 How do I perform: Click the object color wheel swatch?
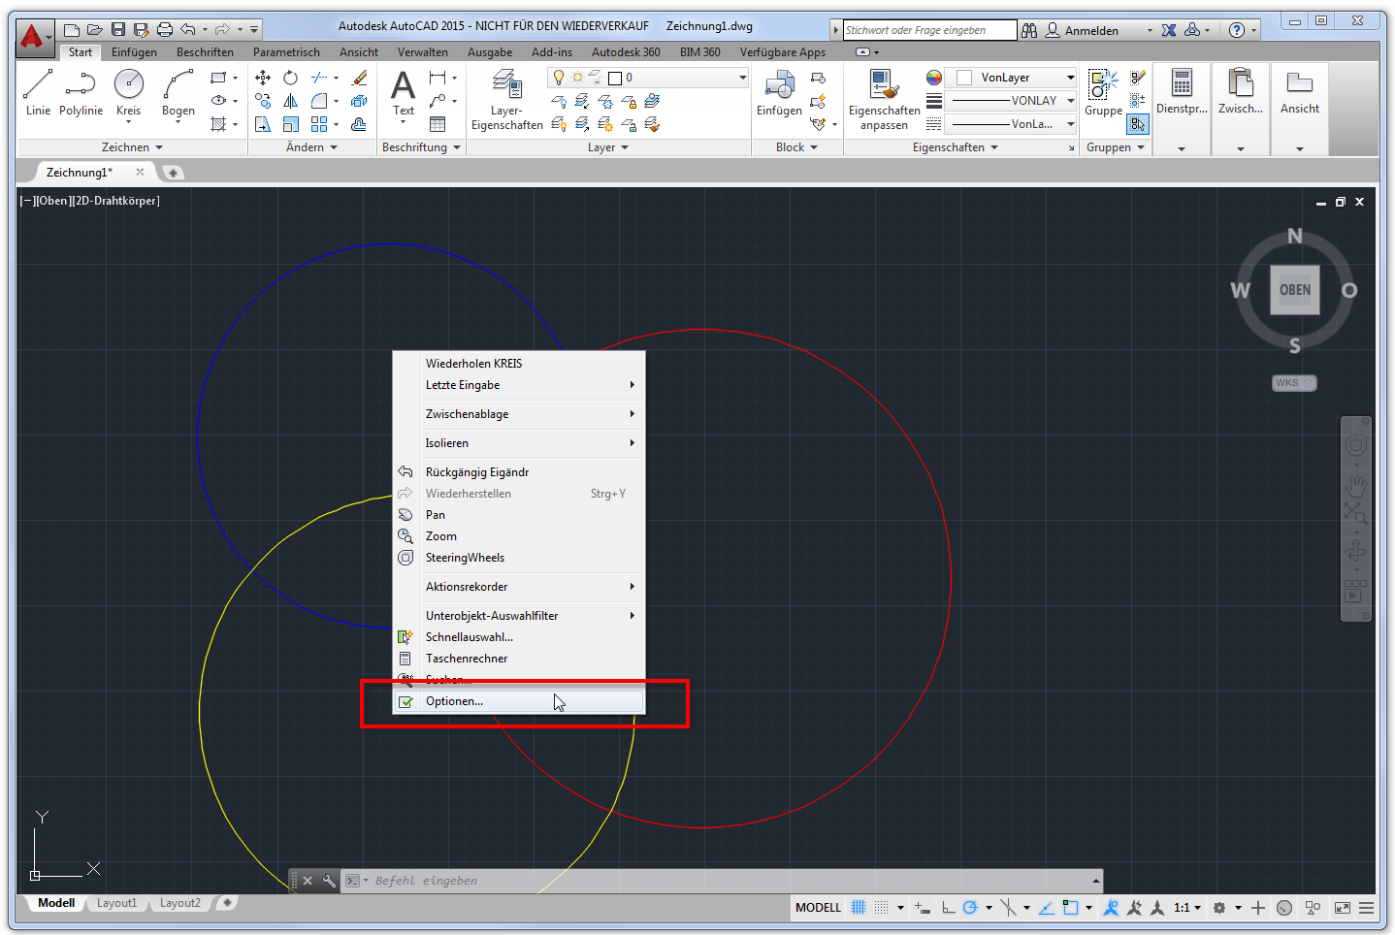tap(934, 78)
